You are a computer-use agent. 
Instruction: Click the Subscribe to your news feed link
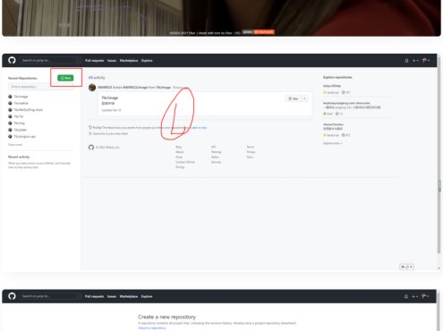pyautogui.click(x=110, y=133)
